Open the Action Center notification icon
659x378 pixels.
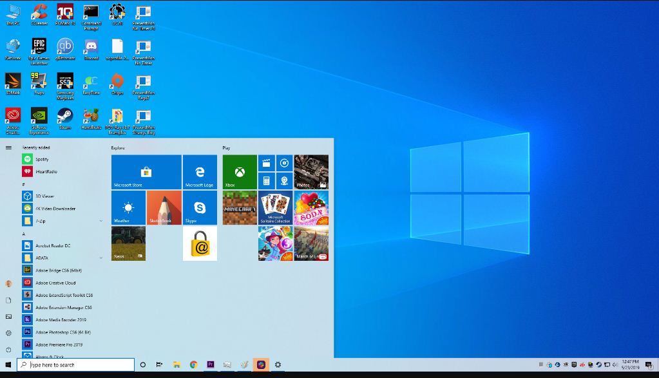[x=649, y=364]
